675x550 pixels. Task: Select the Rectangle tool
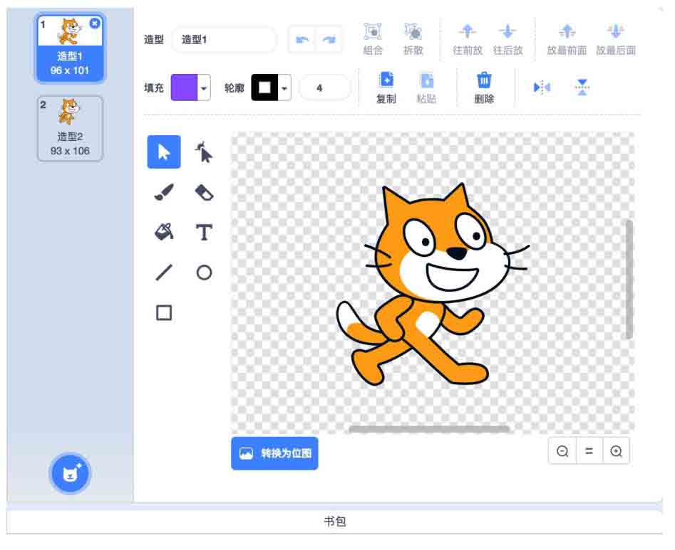coord(164,312)
